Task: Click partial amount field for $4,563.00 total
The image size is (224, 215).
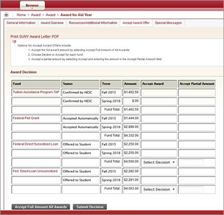Action: pos(192,189)
